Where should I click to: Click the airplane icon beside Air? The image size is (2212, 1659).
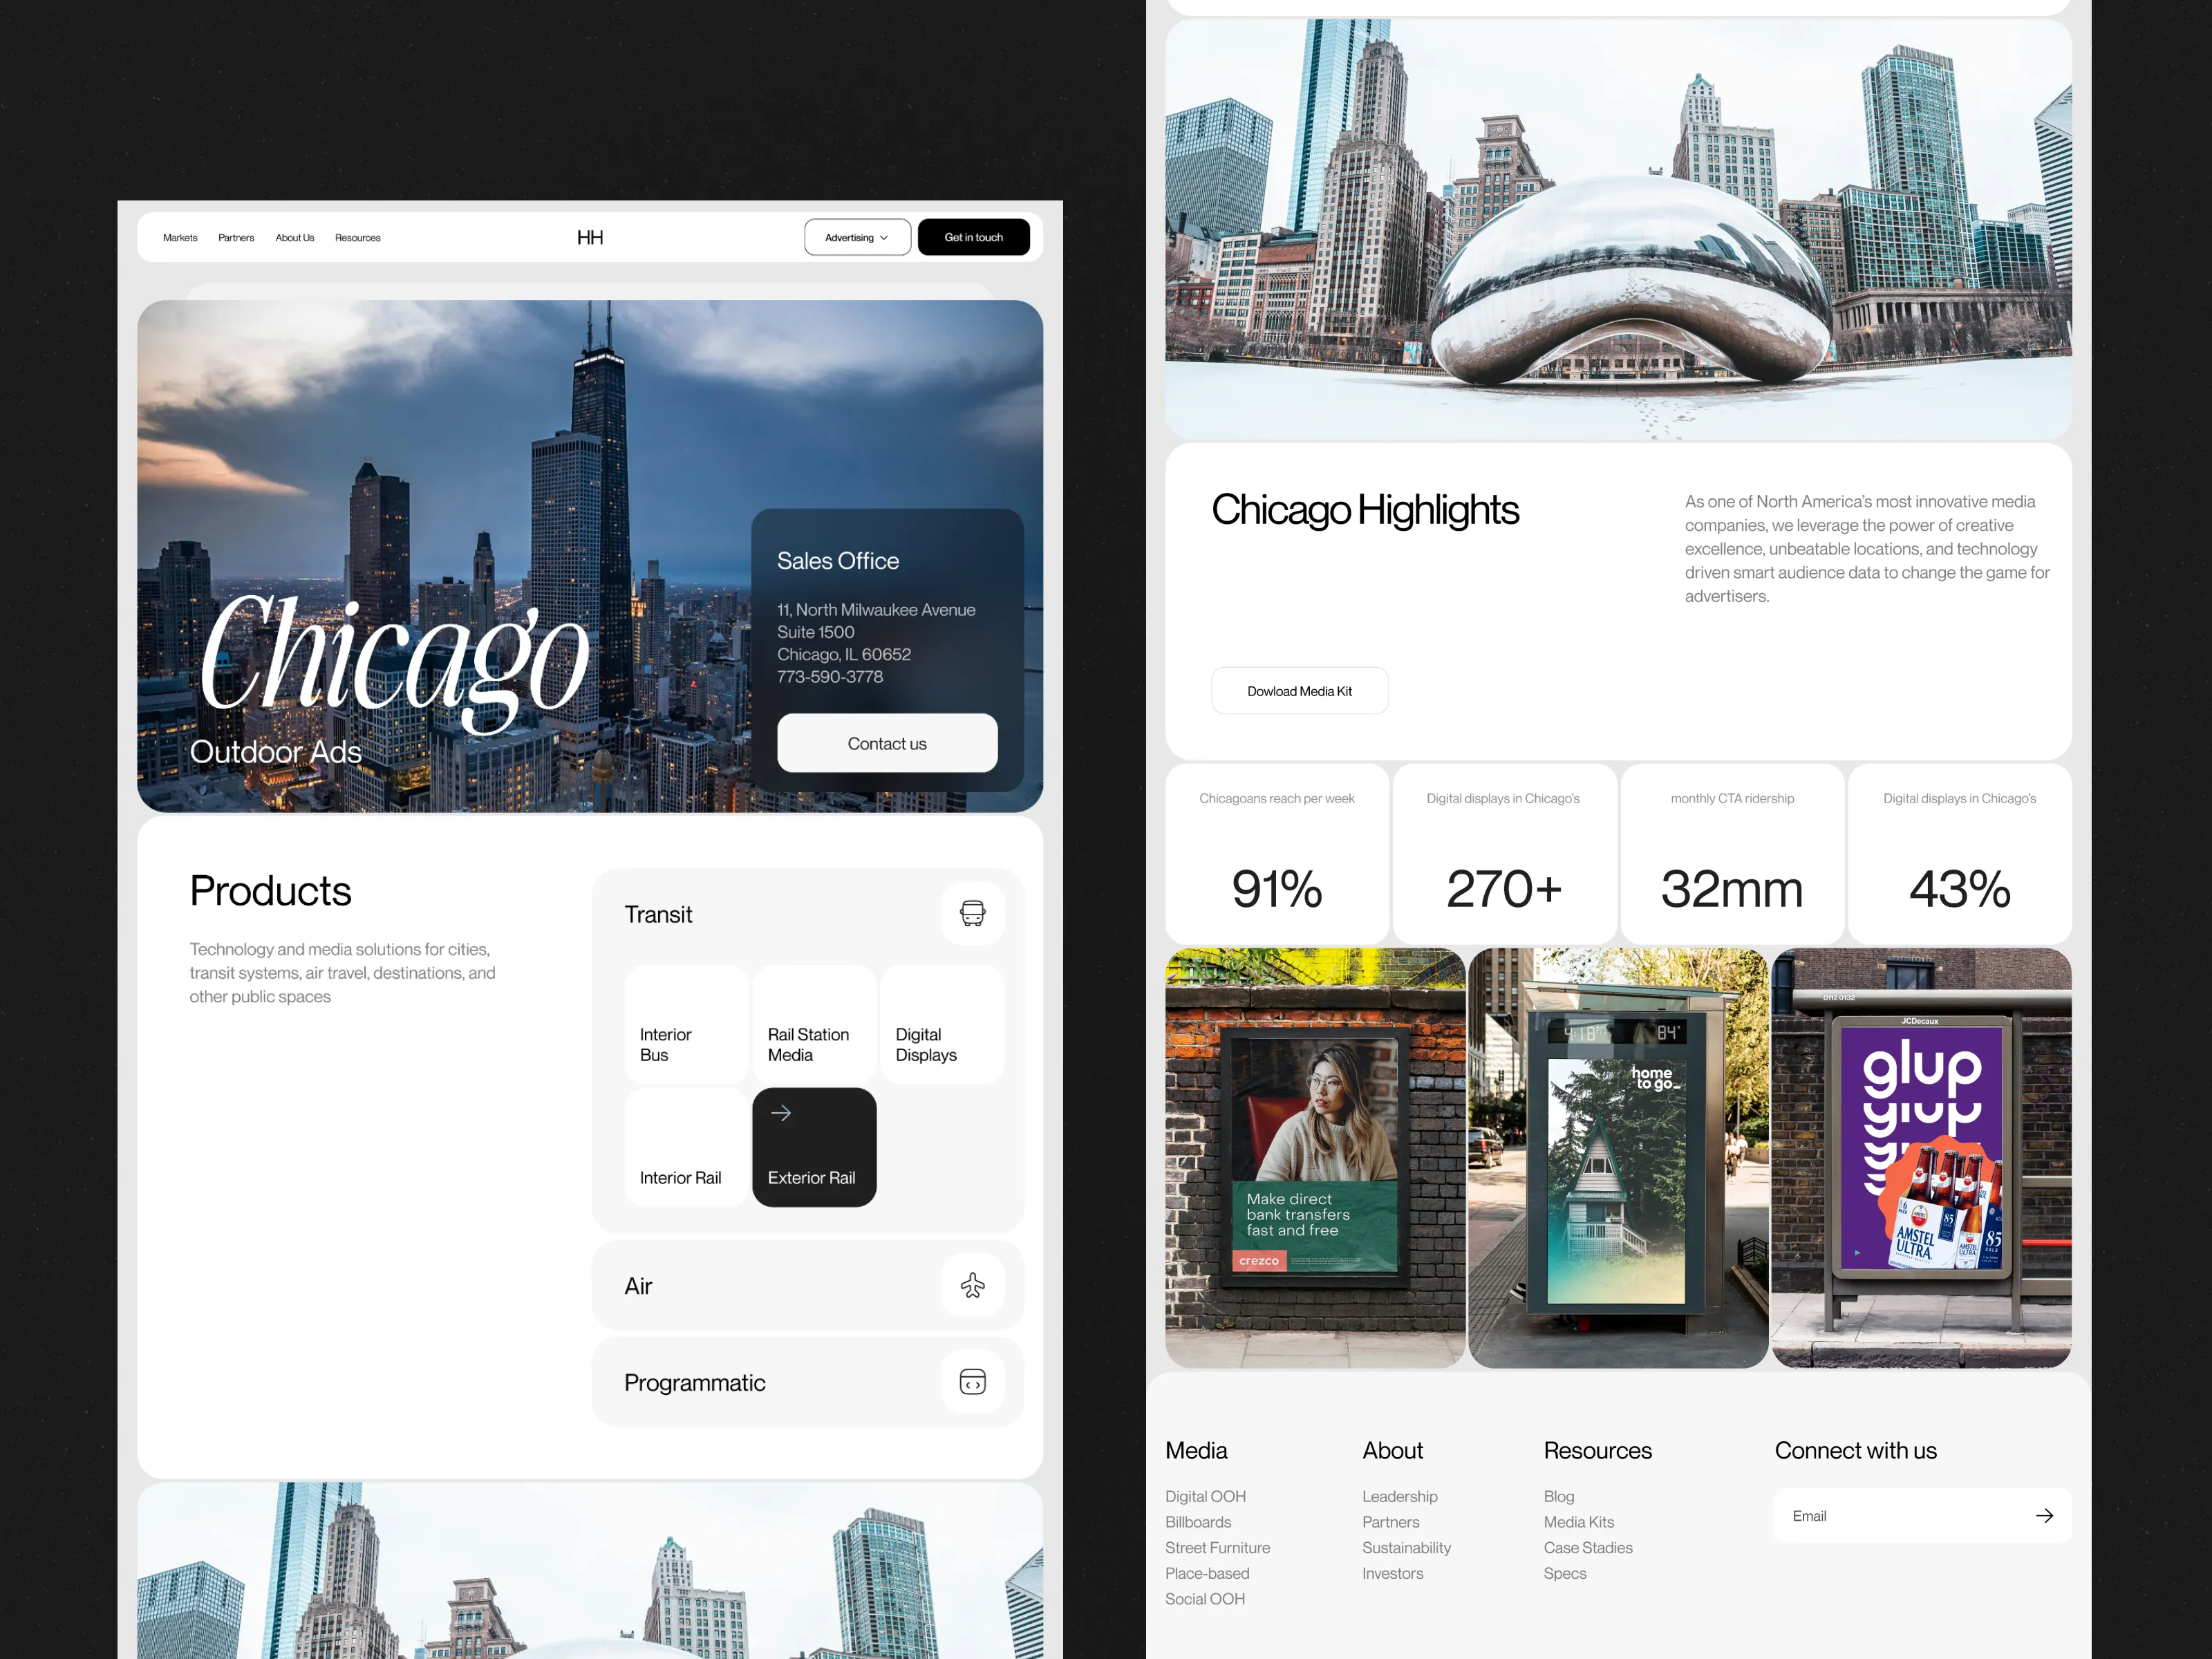click(x=972, y=1285)
